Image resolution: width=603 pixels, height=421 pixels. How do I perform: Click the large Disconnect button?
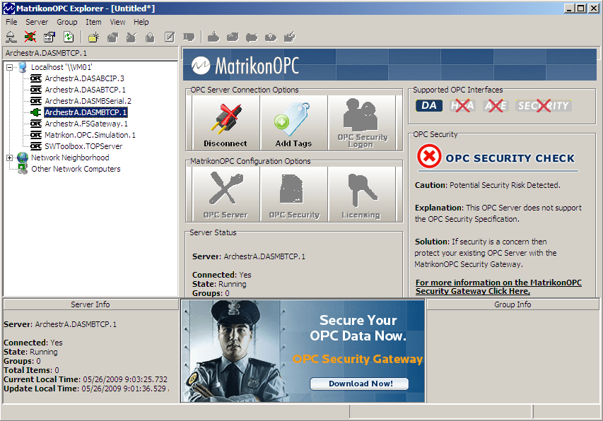pos(226,123)
